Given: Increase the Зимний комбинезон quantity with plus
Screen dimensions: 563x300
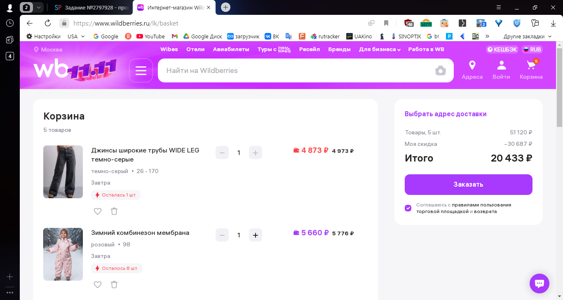Looking at the screenshot, I should point(256,235).
